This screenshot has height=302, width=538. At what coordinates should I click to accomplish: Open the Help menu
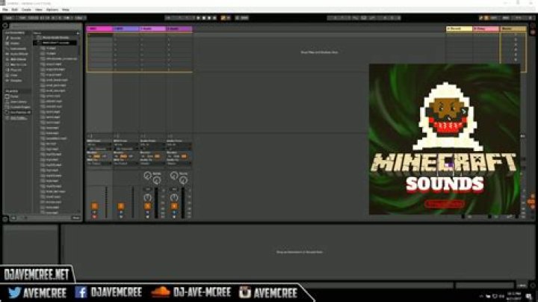(x=66, y=10)
